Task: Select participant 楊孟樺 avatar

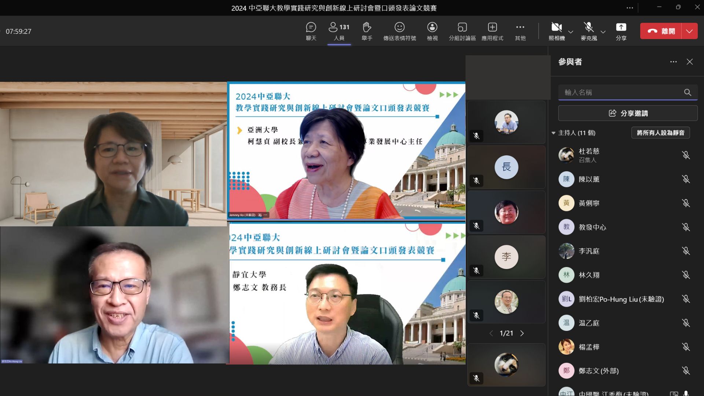Action: [x=566, y=347]
